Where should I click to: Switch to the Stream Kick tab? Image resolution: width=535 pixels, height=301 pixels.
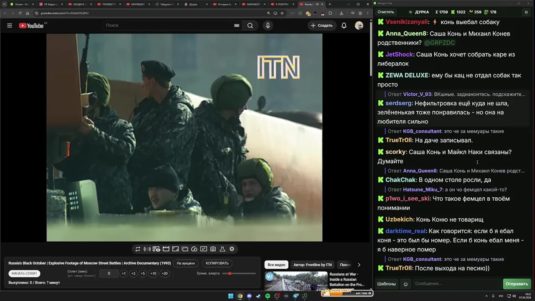[22, 4]
